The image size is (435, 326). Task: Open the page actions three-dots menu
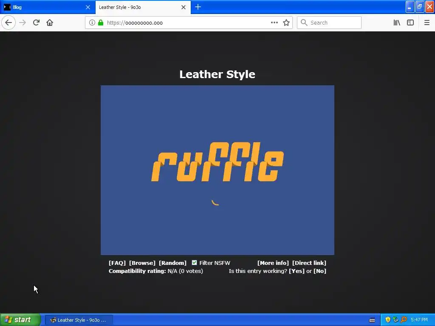[274, 22]
